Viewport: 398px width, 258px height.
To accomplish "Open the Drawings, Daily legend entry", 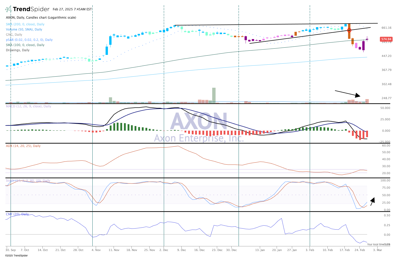I will (18, 50).
